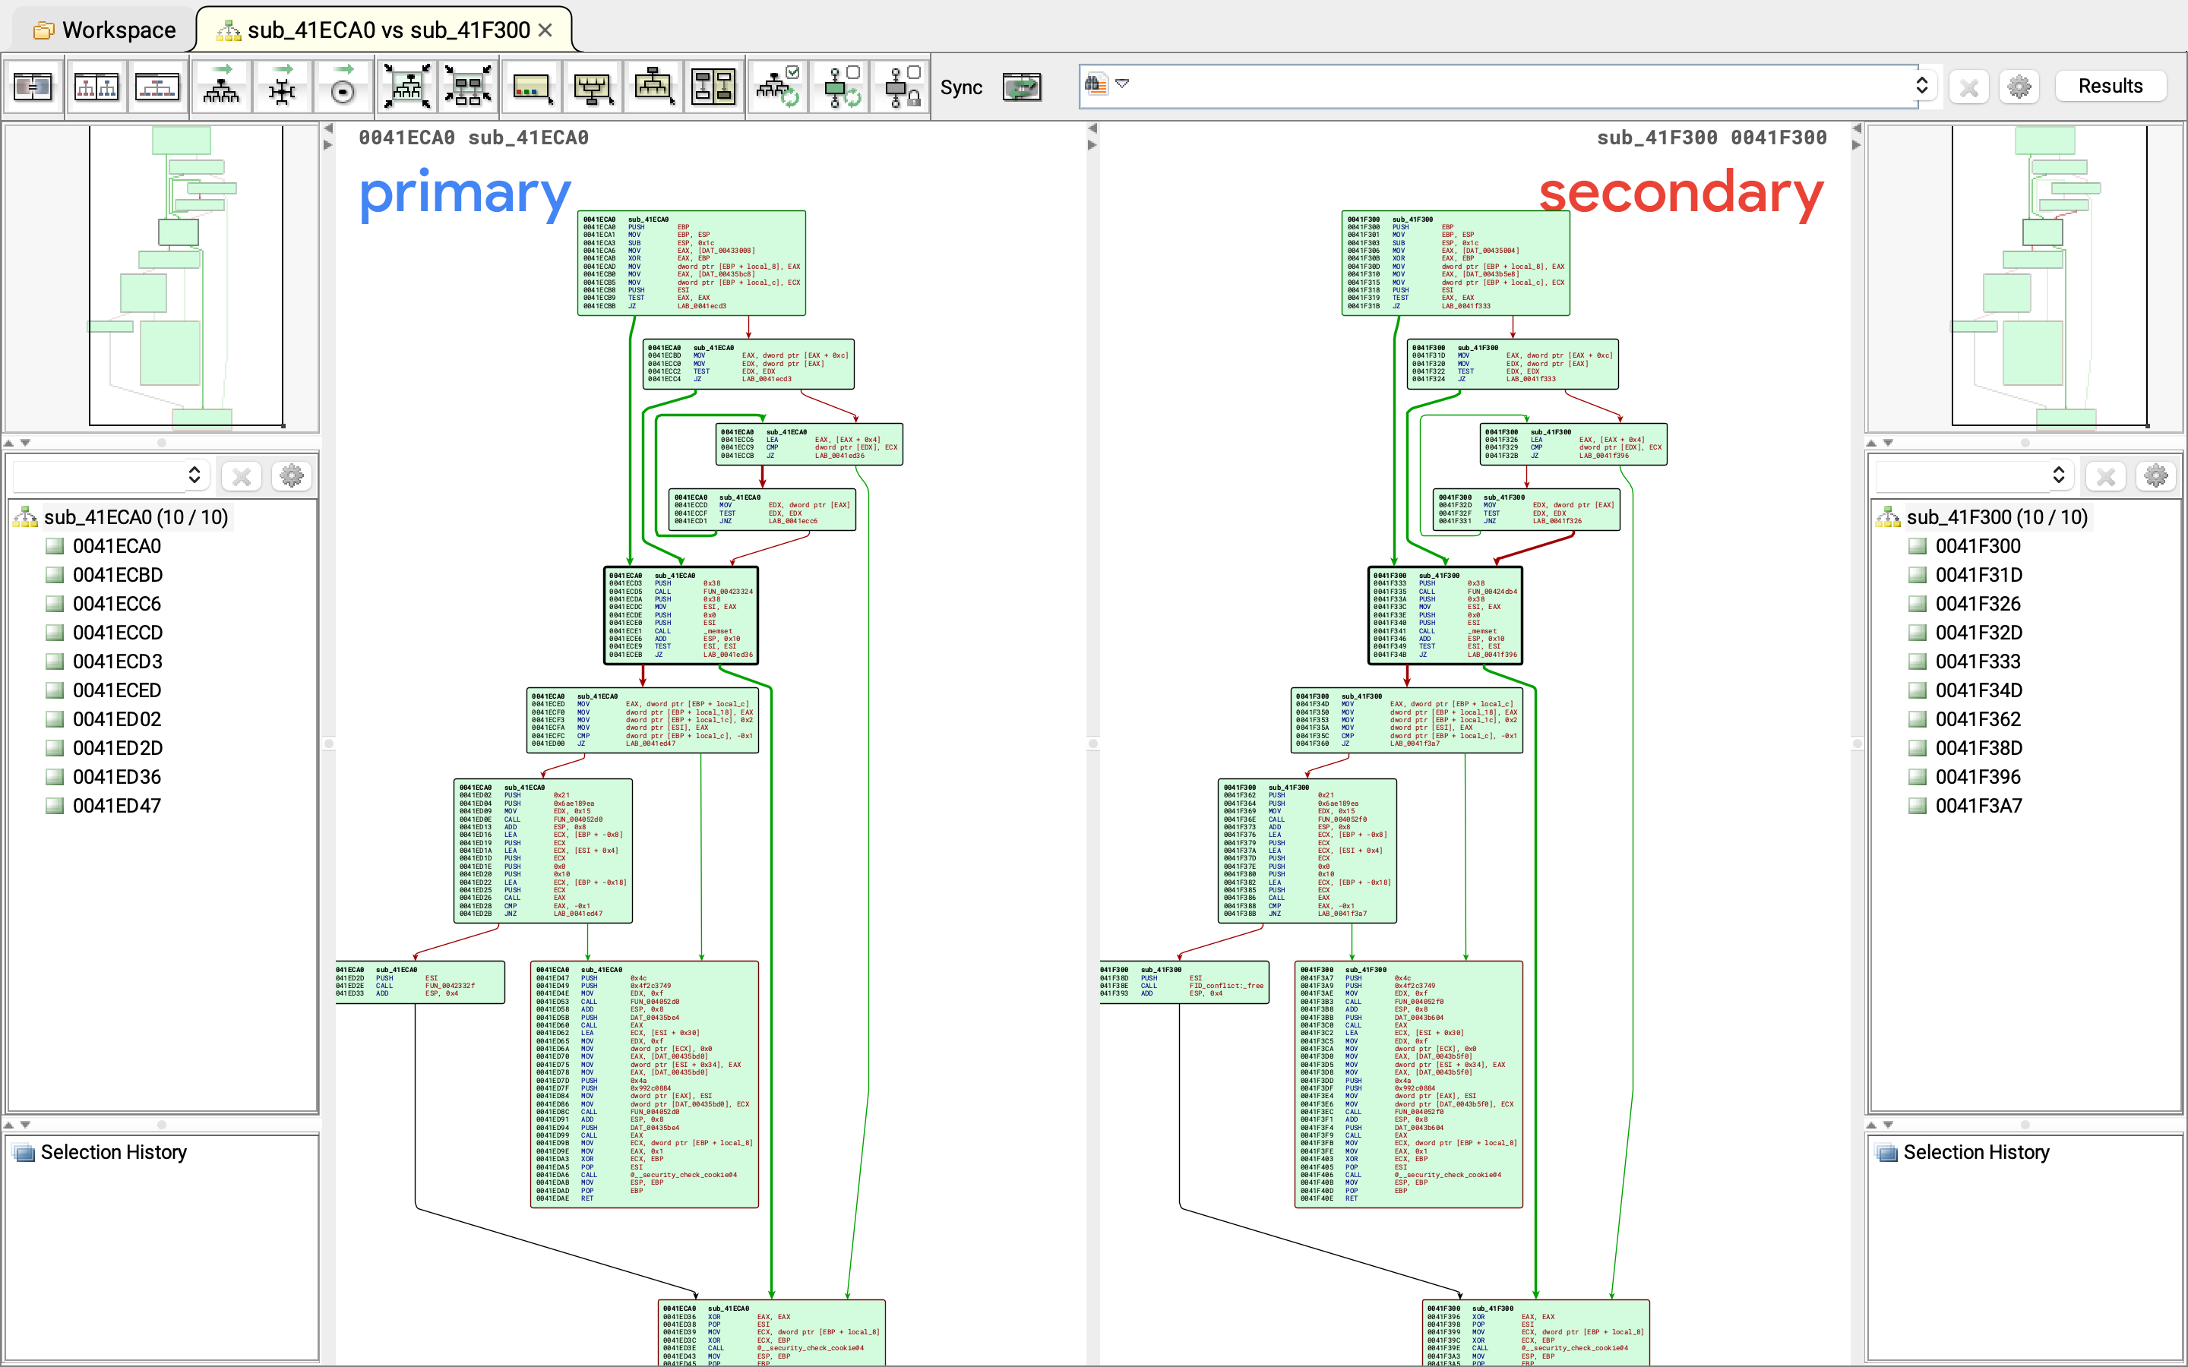Screen dimensions: 2188x1367
Task: Open the secondary tree filter dropdown
Action: coord(2059,475)
